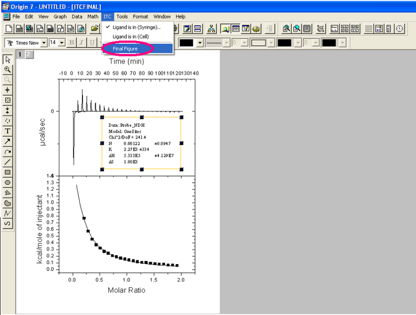The image size is (416, 315).
Task: Open the Edit menu
Action: 29,16
